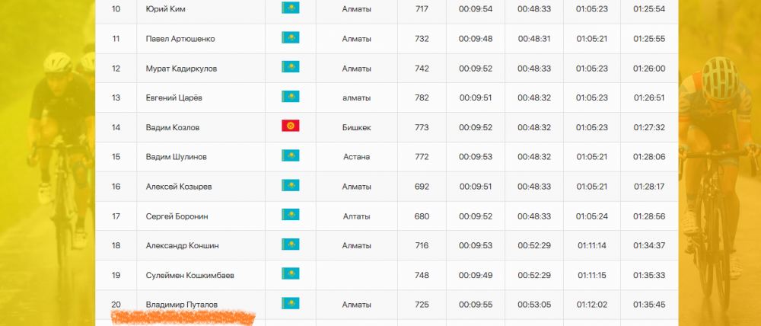Open rider name Вадим Шулинов
This screenshot has height=326, width=761.
pyautogui.click(x=176, y=157)
